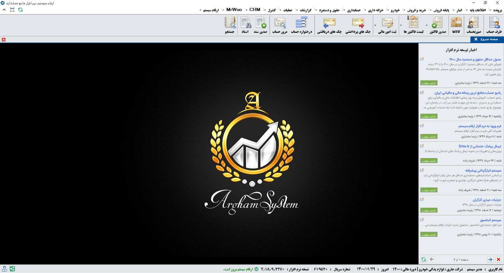
Task: Open the طرف حساب toolbar icon
Action: click(495, 26)
